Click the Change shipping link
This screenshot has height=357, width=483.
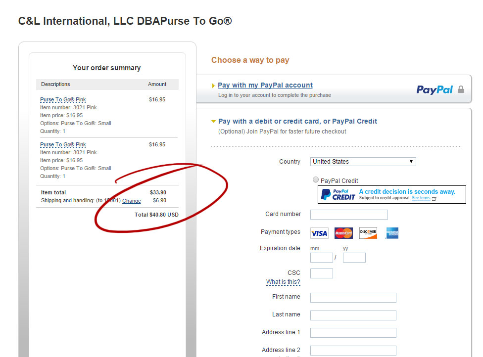pyautogui.click(x=132, y=201)
